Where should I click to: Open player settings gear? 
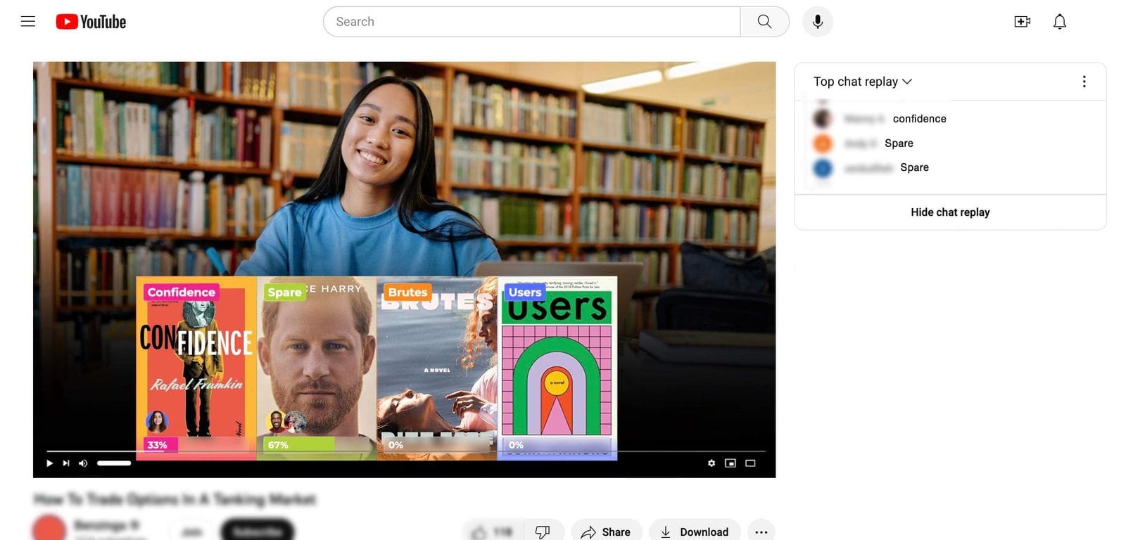(x=711, y=463)
